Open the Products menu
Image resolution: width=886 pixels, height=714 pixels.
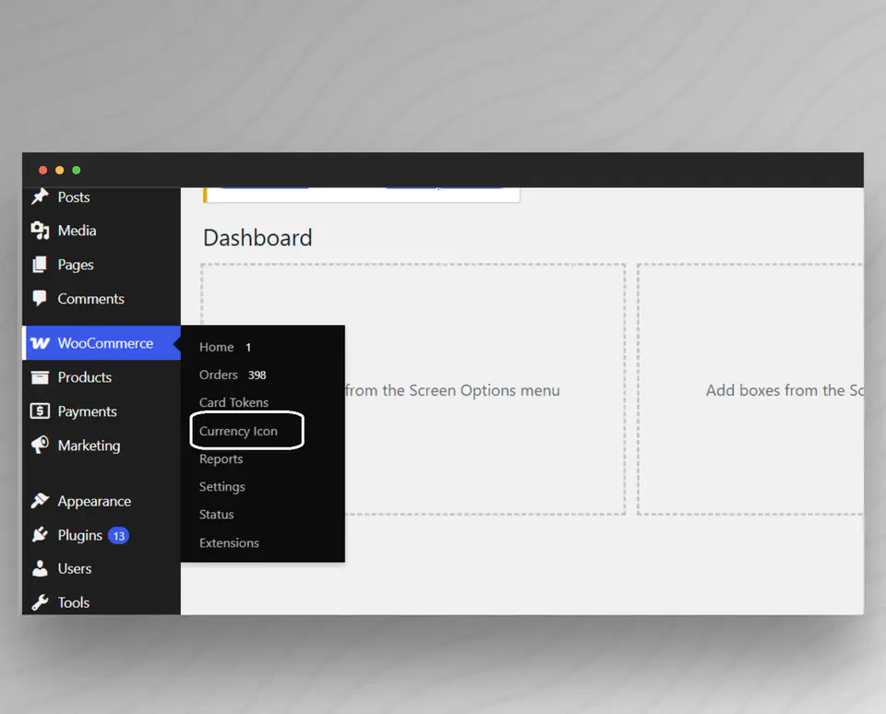(x=85, y=377)
